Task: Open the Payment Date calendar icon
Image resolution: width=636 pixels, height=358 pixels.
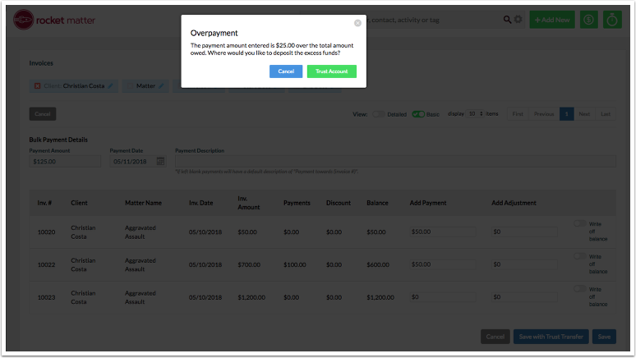Action: 160,162
